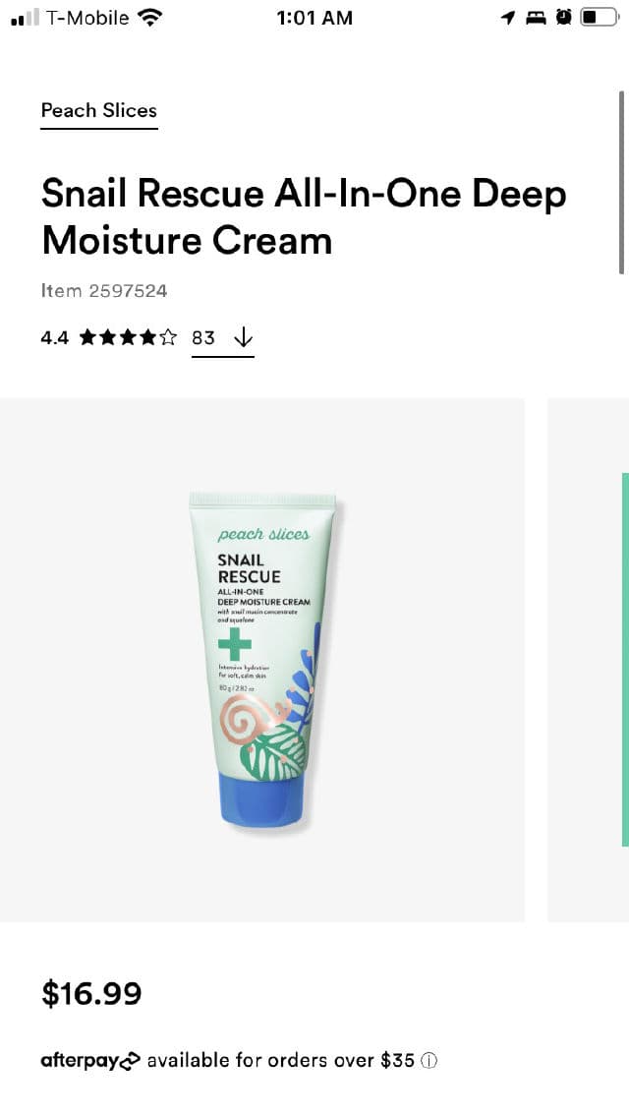Tap the 4.4 rating value

click(55, 337)
